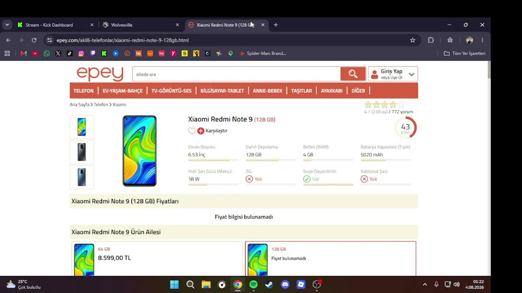Open the TELEFON category menu
Image resolution: width=522 pixels, height=293 pixels.
(84, 91)
